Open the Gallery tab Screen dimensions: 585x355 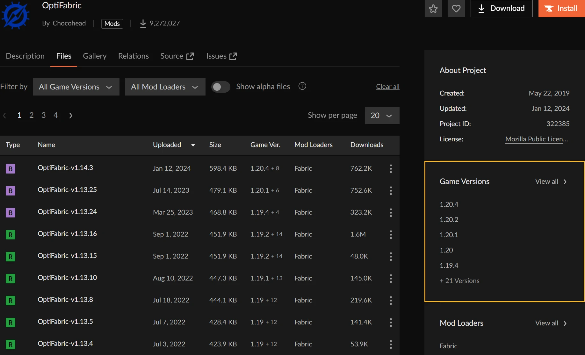[95, 56]
